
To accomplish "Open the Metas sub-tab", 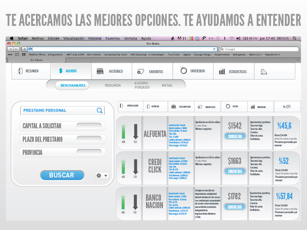I will (167, 86).
